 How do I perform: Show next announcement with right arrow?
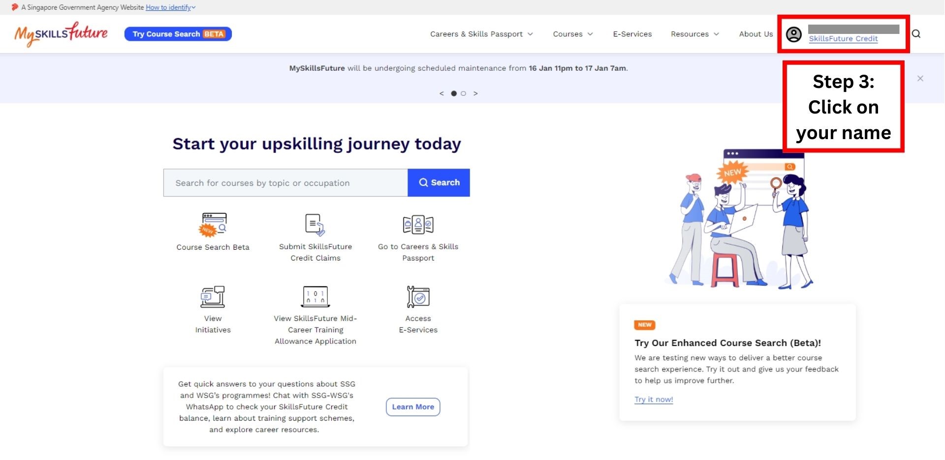tap(475, 93)
